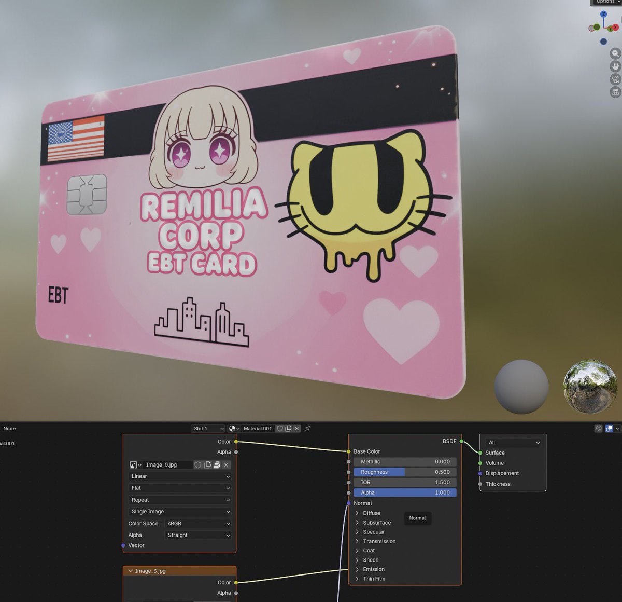Viewport: 622px width, 602px height.
Task: Open the Repeat extension dropdown
Action: (180, 500)
